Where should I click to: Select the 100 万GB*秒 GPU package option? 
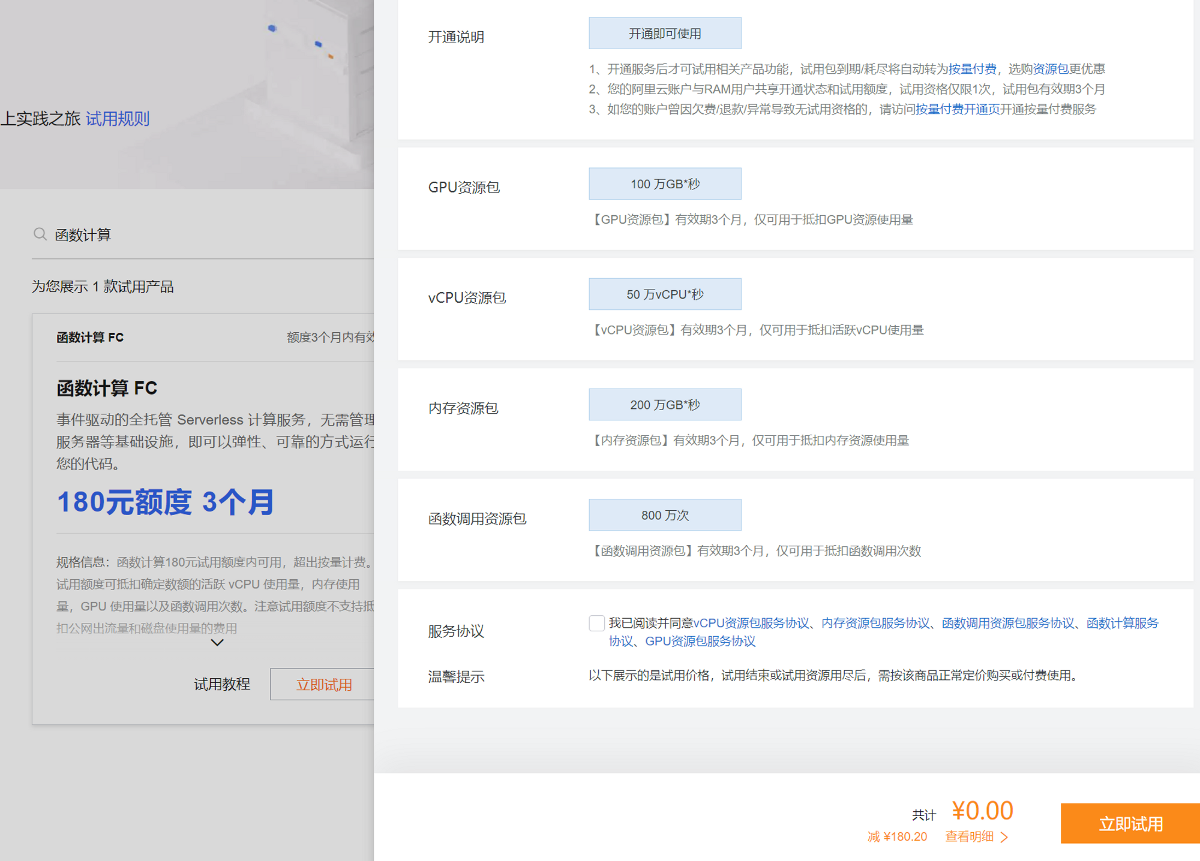point(665,183)
